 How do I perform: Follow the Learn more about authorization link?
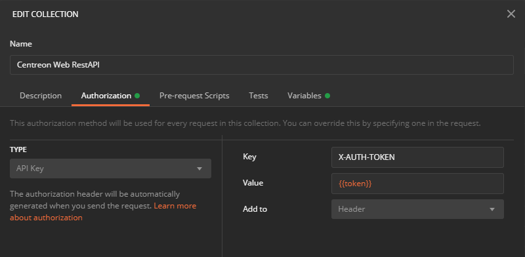pos(103,212)
